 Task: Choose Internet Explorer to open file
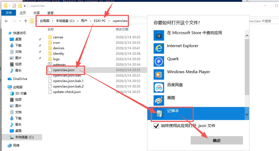[x=196, y=48]
